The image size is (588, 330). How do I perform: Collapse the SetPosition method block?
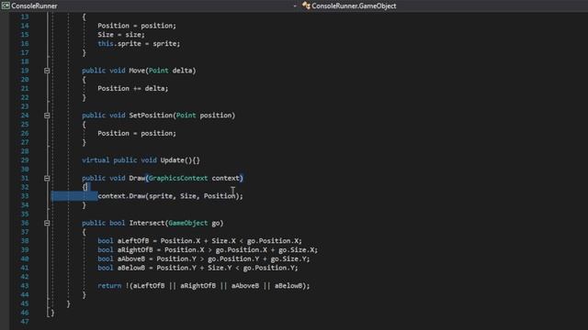(47, 115)
